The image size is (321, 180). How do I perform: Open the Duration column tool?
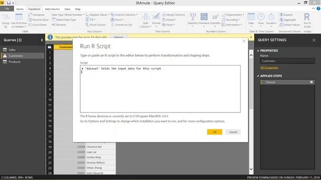pos(271,20)
